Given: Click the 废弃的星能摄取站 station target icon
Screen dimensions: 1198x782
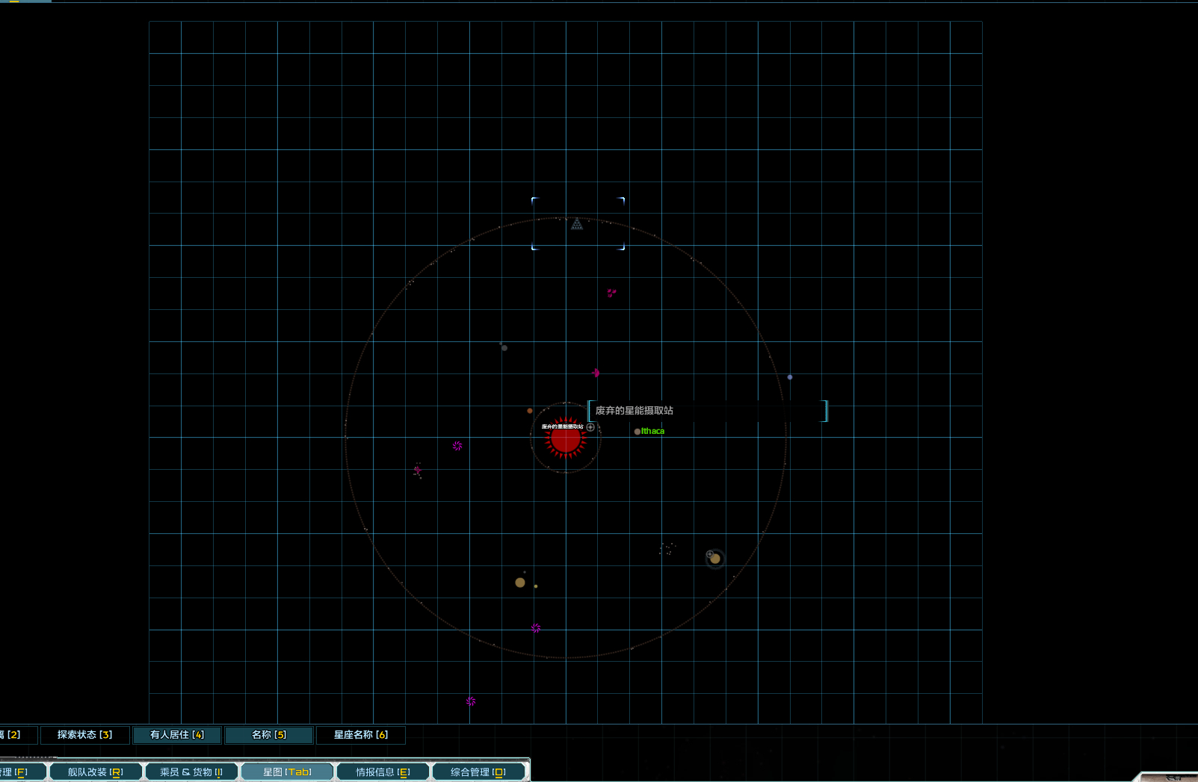Looking at the screenshot, I should pyautogui.click(x=590, y=427).
